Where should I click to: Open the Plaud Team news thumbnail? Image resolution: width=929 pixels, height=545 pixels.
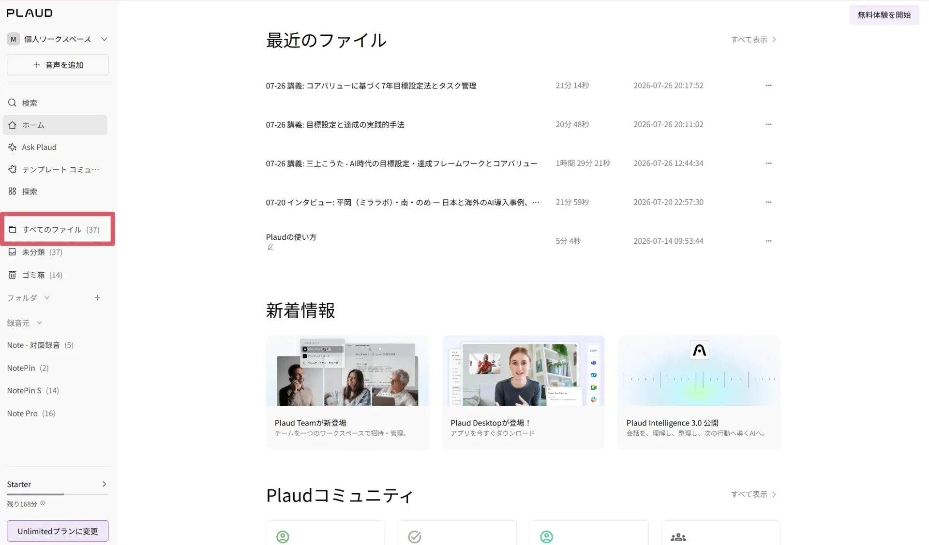pos(347,371)
